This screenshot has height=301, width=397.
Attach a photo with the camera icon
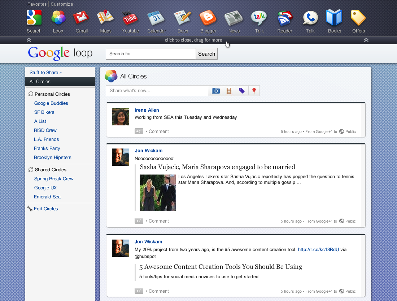(215, 91)
